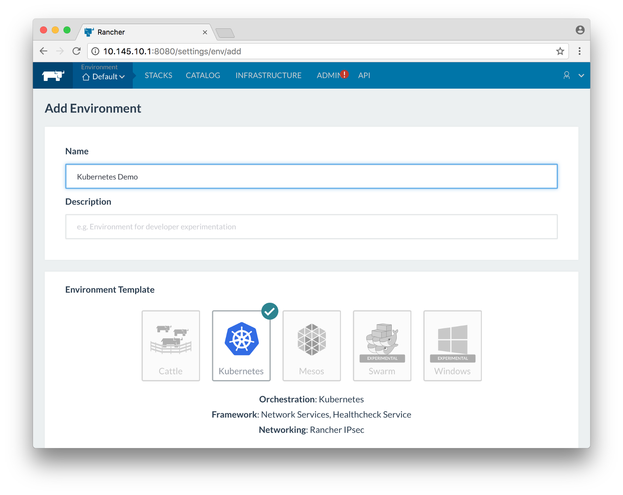This screenshot has height=495, width=623.
Task: Open the Chrome profile avatar
Action: [x=580, y=30]
